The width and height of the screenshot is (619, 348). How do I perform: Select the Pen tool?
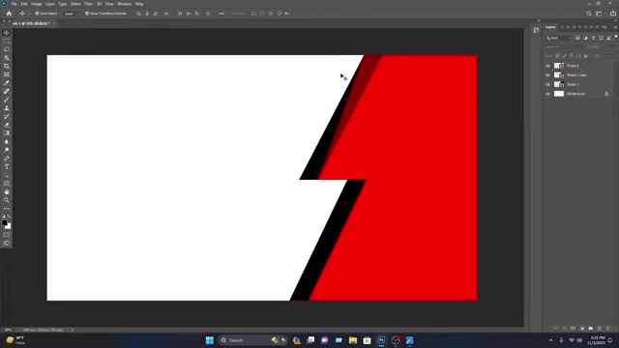(7, 159)
